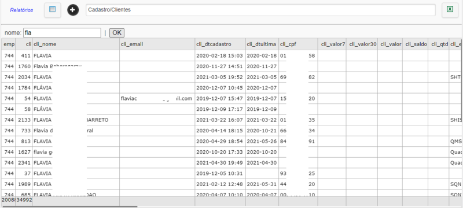Screen dimensions: 463x208
Task: Click the nome filter input containing fla
Action: [x=62, y=33]
